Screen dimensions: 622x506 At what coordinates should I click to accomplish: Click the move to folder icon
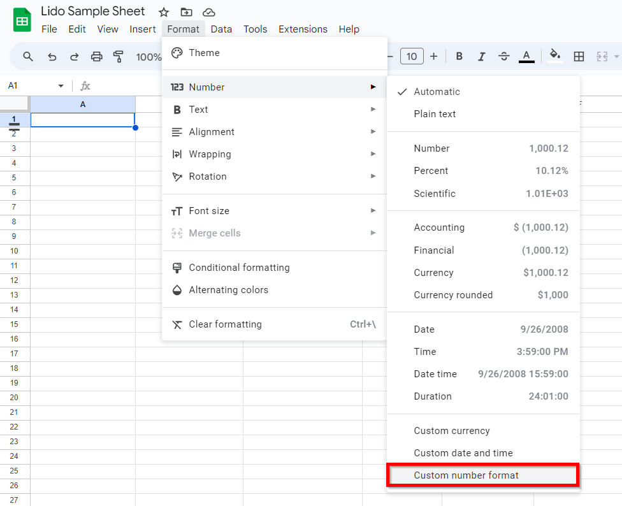pyautogui.click(x=186, y=12)
